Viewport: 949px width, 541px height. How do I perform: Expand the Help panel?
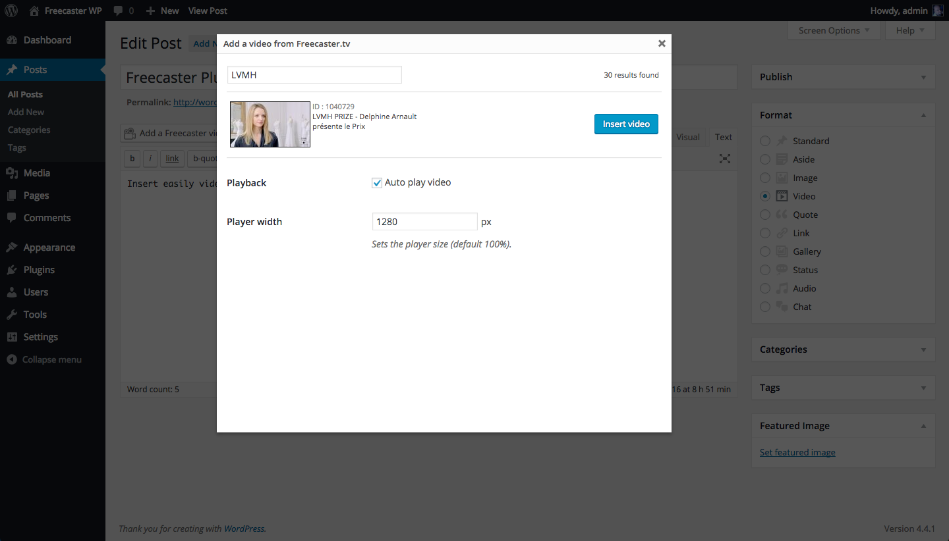click(911, 30)
